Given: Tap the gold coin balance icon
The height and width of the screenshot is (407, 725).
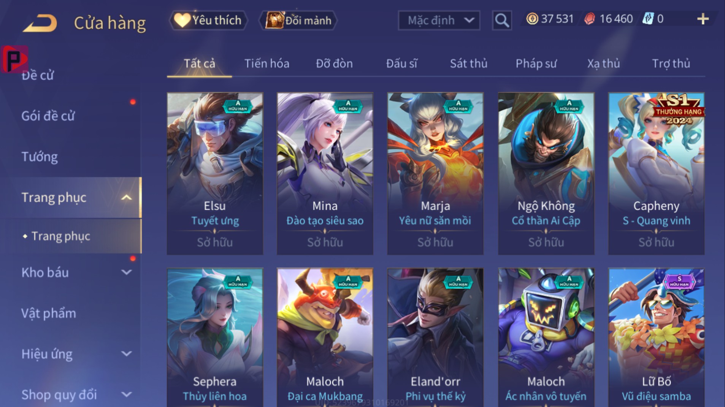Looking at the screenshot, I should click(x=532, y=19).
